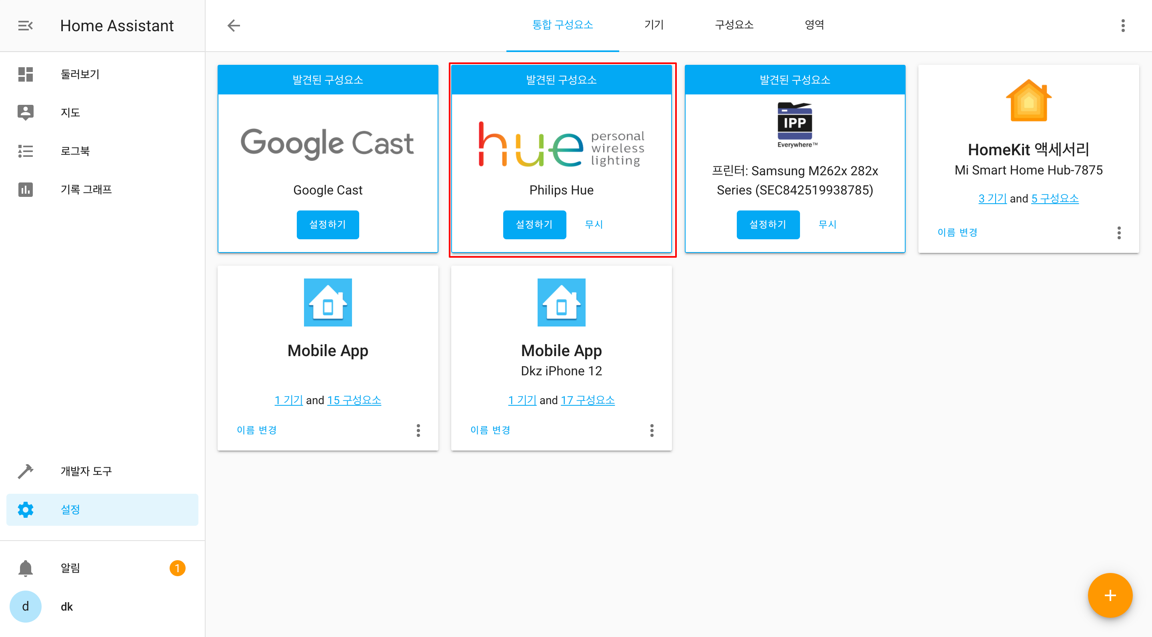Open Dkz iPhone 12 card three-dot menu
This screenshot has width=1152, height=637.
(x=652, y=430)
